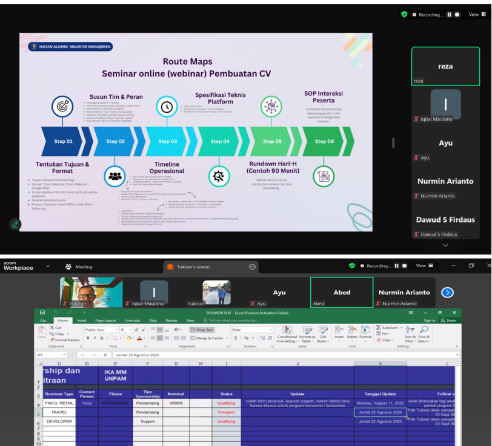The height and width of the screenshot is (446, 492).
Task: Open the Data ribbon tab
Action: (x=153, y=321)
